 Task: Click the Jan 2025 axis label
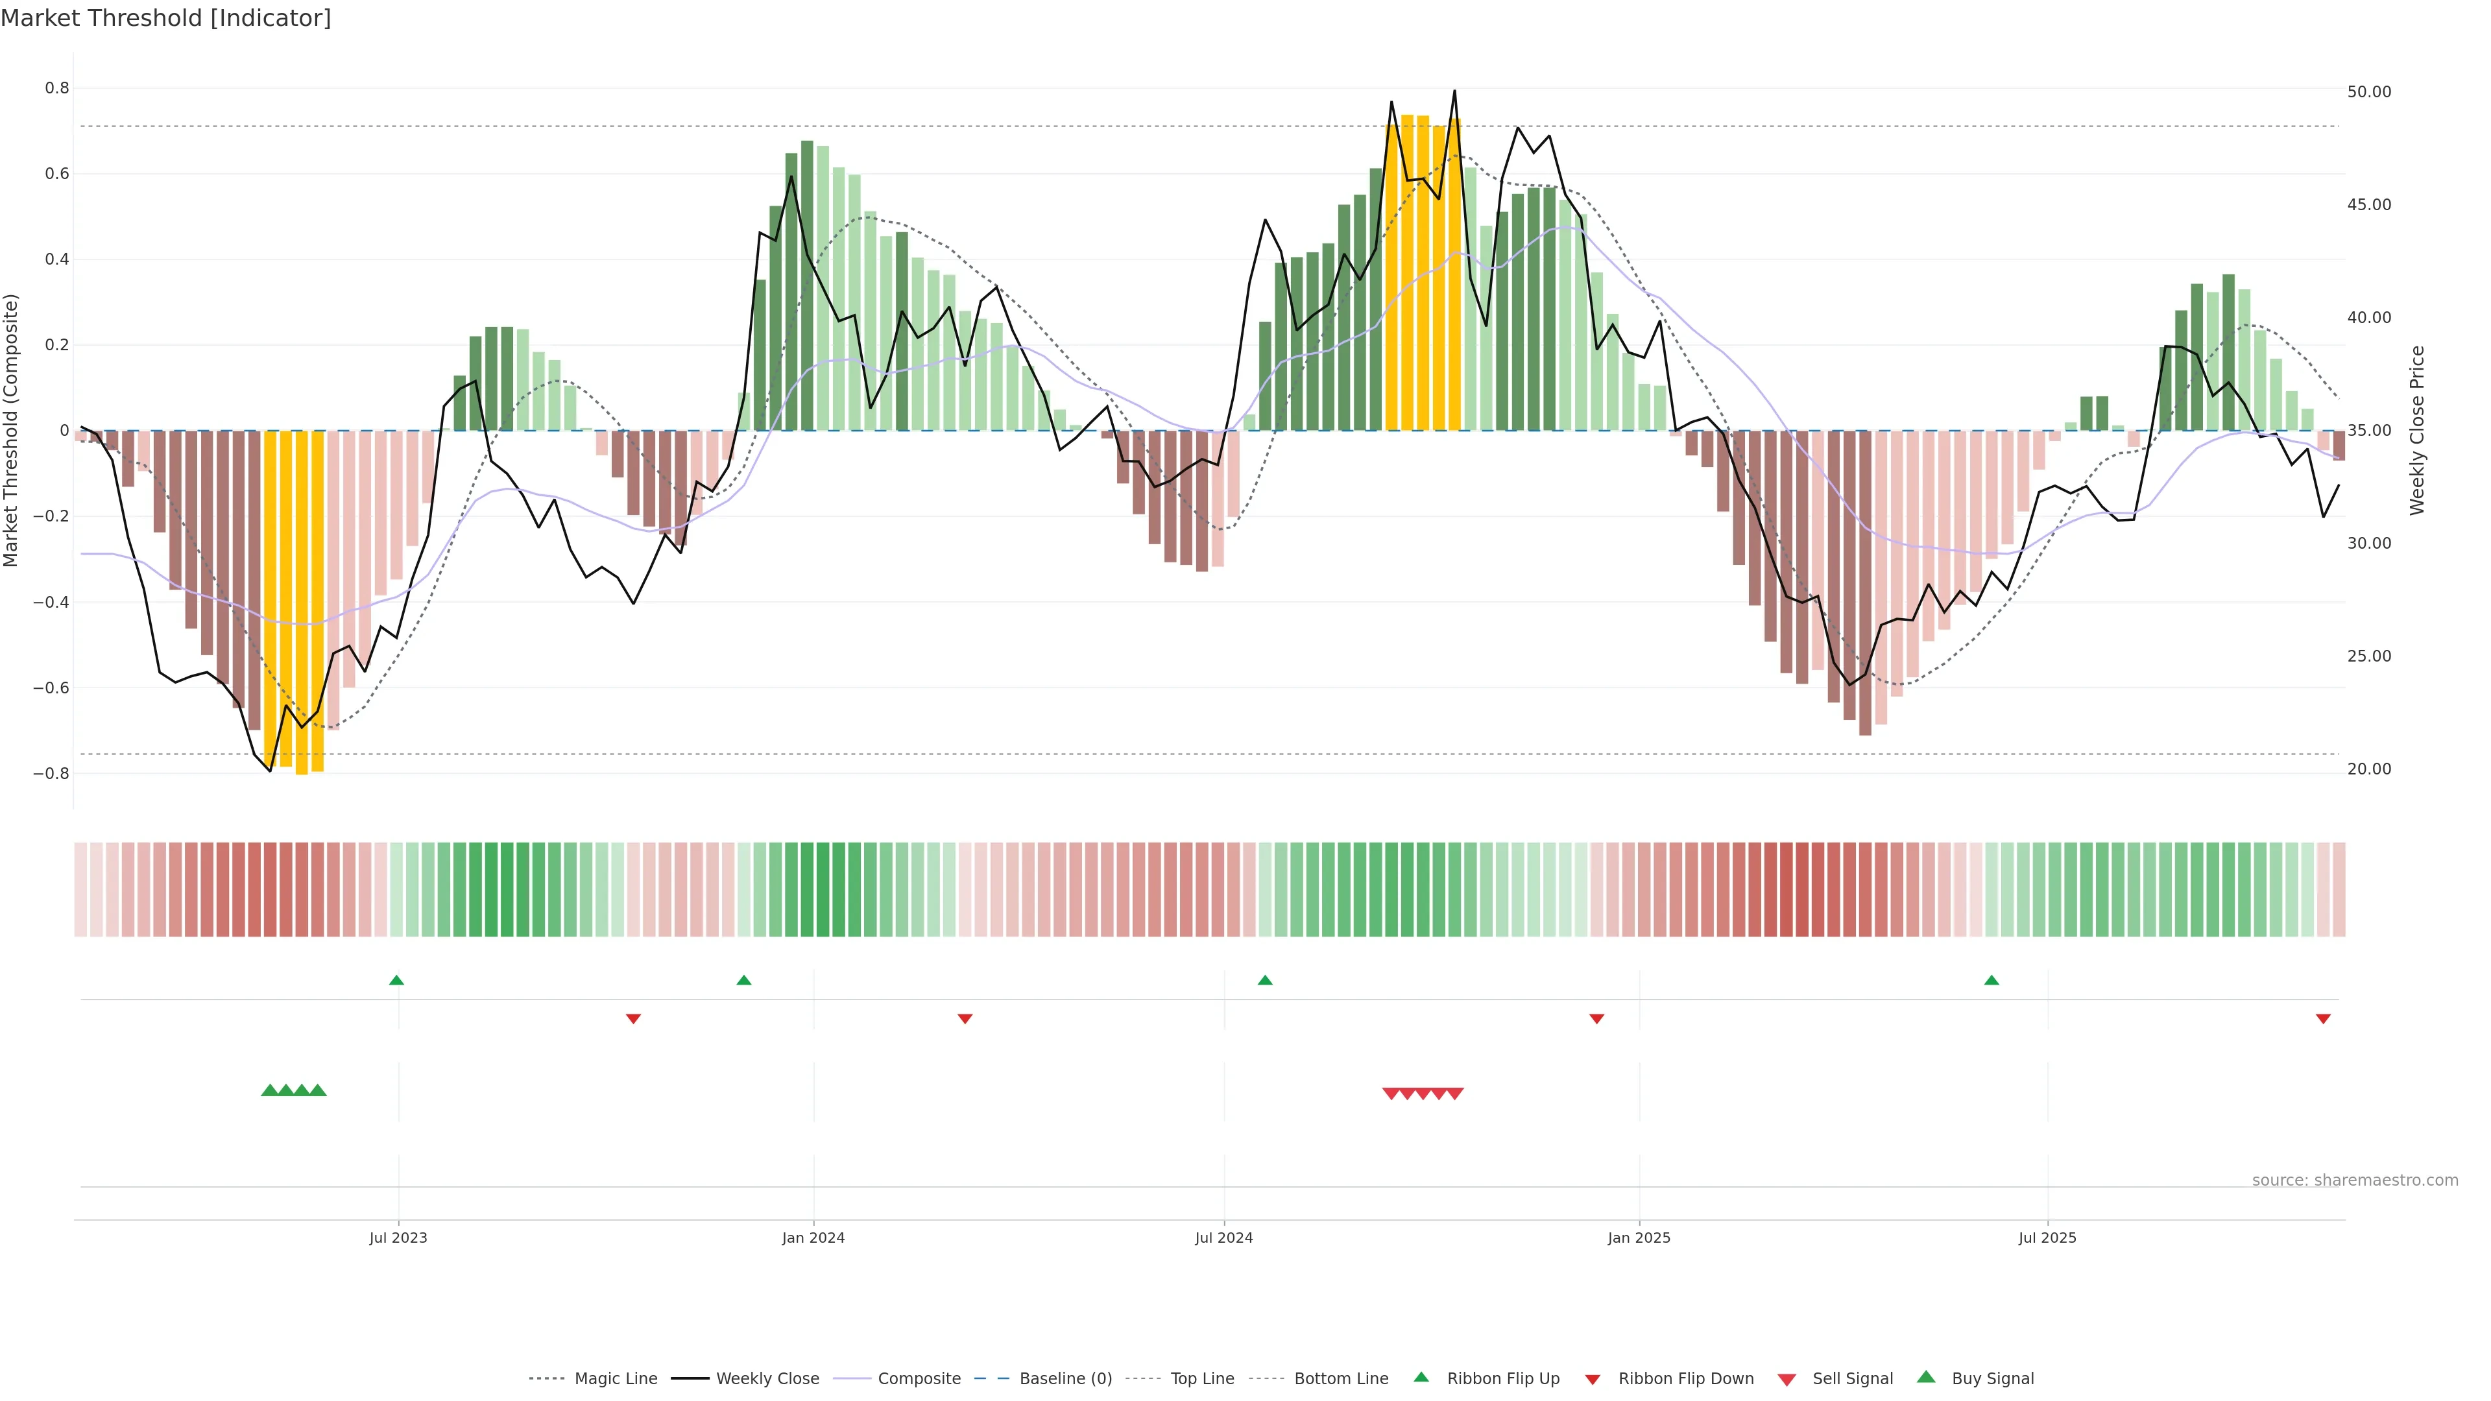tap(1638, 1238)
